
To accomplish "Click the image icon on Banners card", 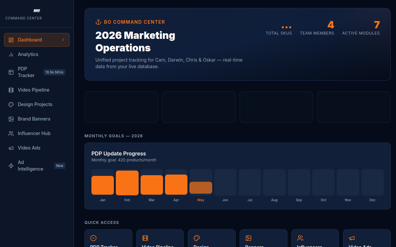I will [x=248, y=238].
